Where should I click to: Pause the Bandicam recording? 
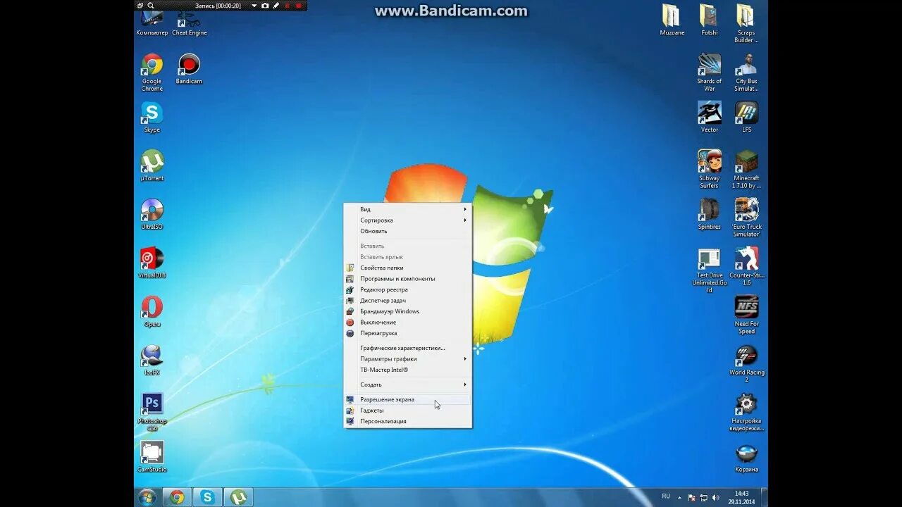click(x=287, y=6)
